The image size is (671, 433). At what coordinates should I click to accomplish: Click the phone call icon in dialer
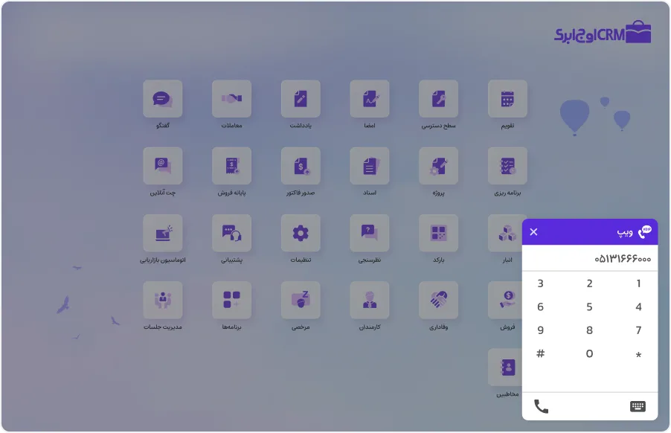[x=542, y=406]
